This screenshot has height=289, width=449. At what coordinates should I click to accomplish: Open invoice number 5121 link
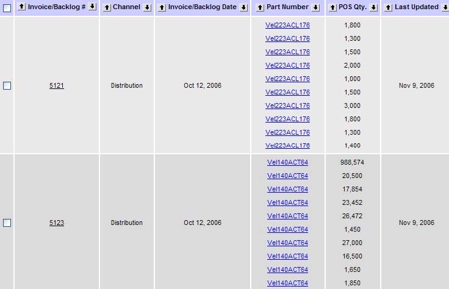pos(57,86)
